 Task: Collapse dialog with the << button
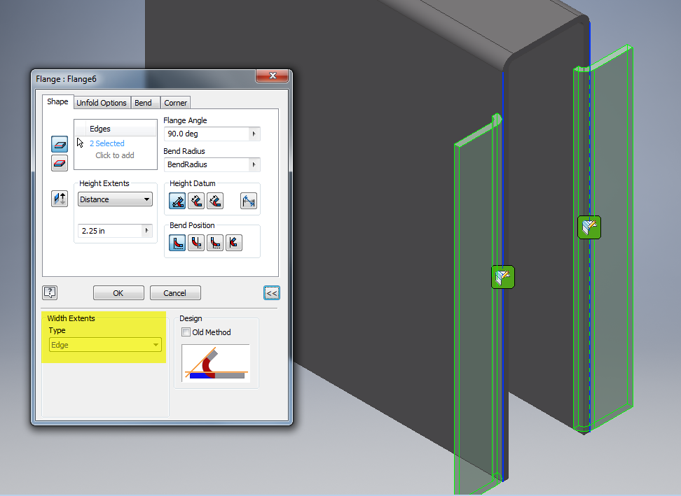coord(272,293)
